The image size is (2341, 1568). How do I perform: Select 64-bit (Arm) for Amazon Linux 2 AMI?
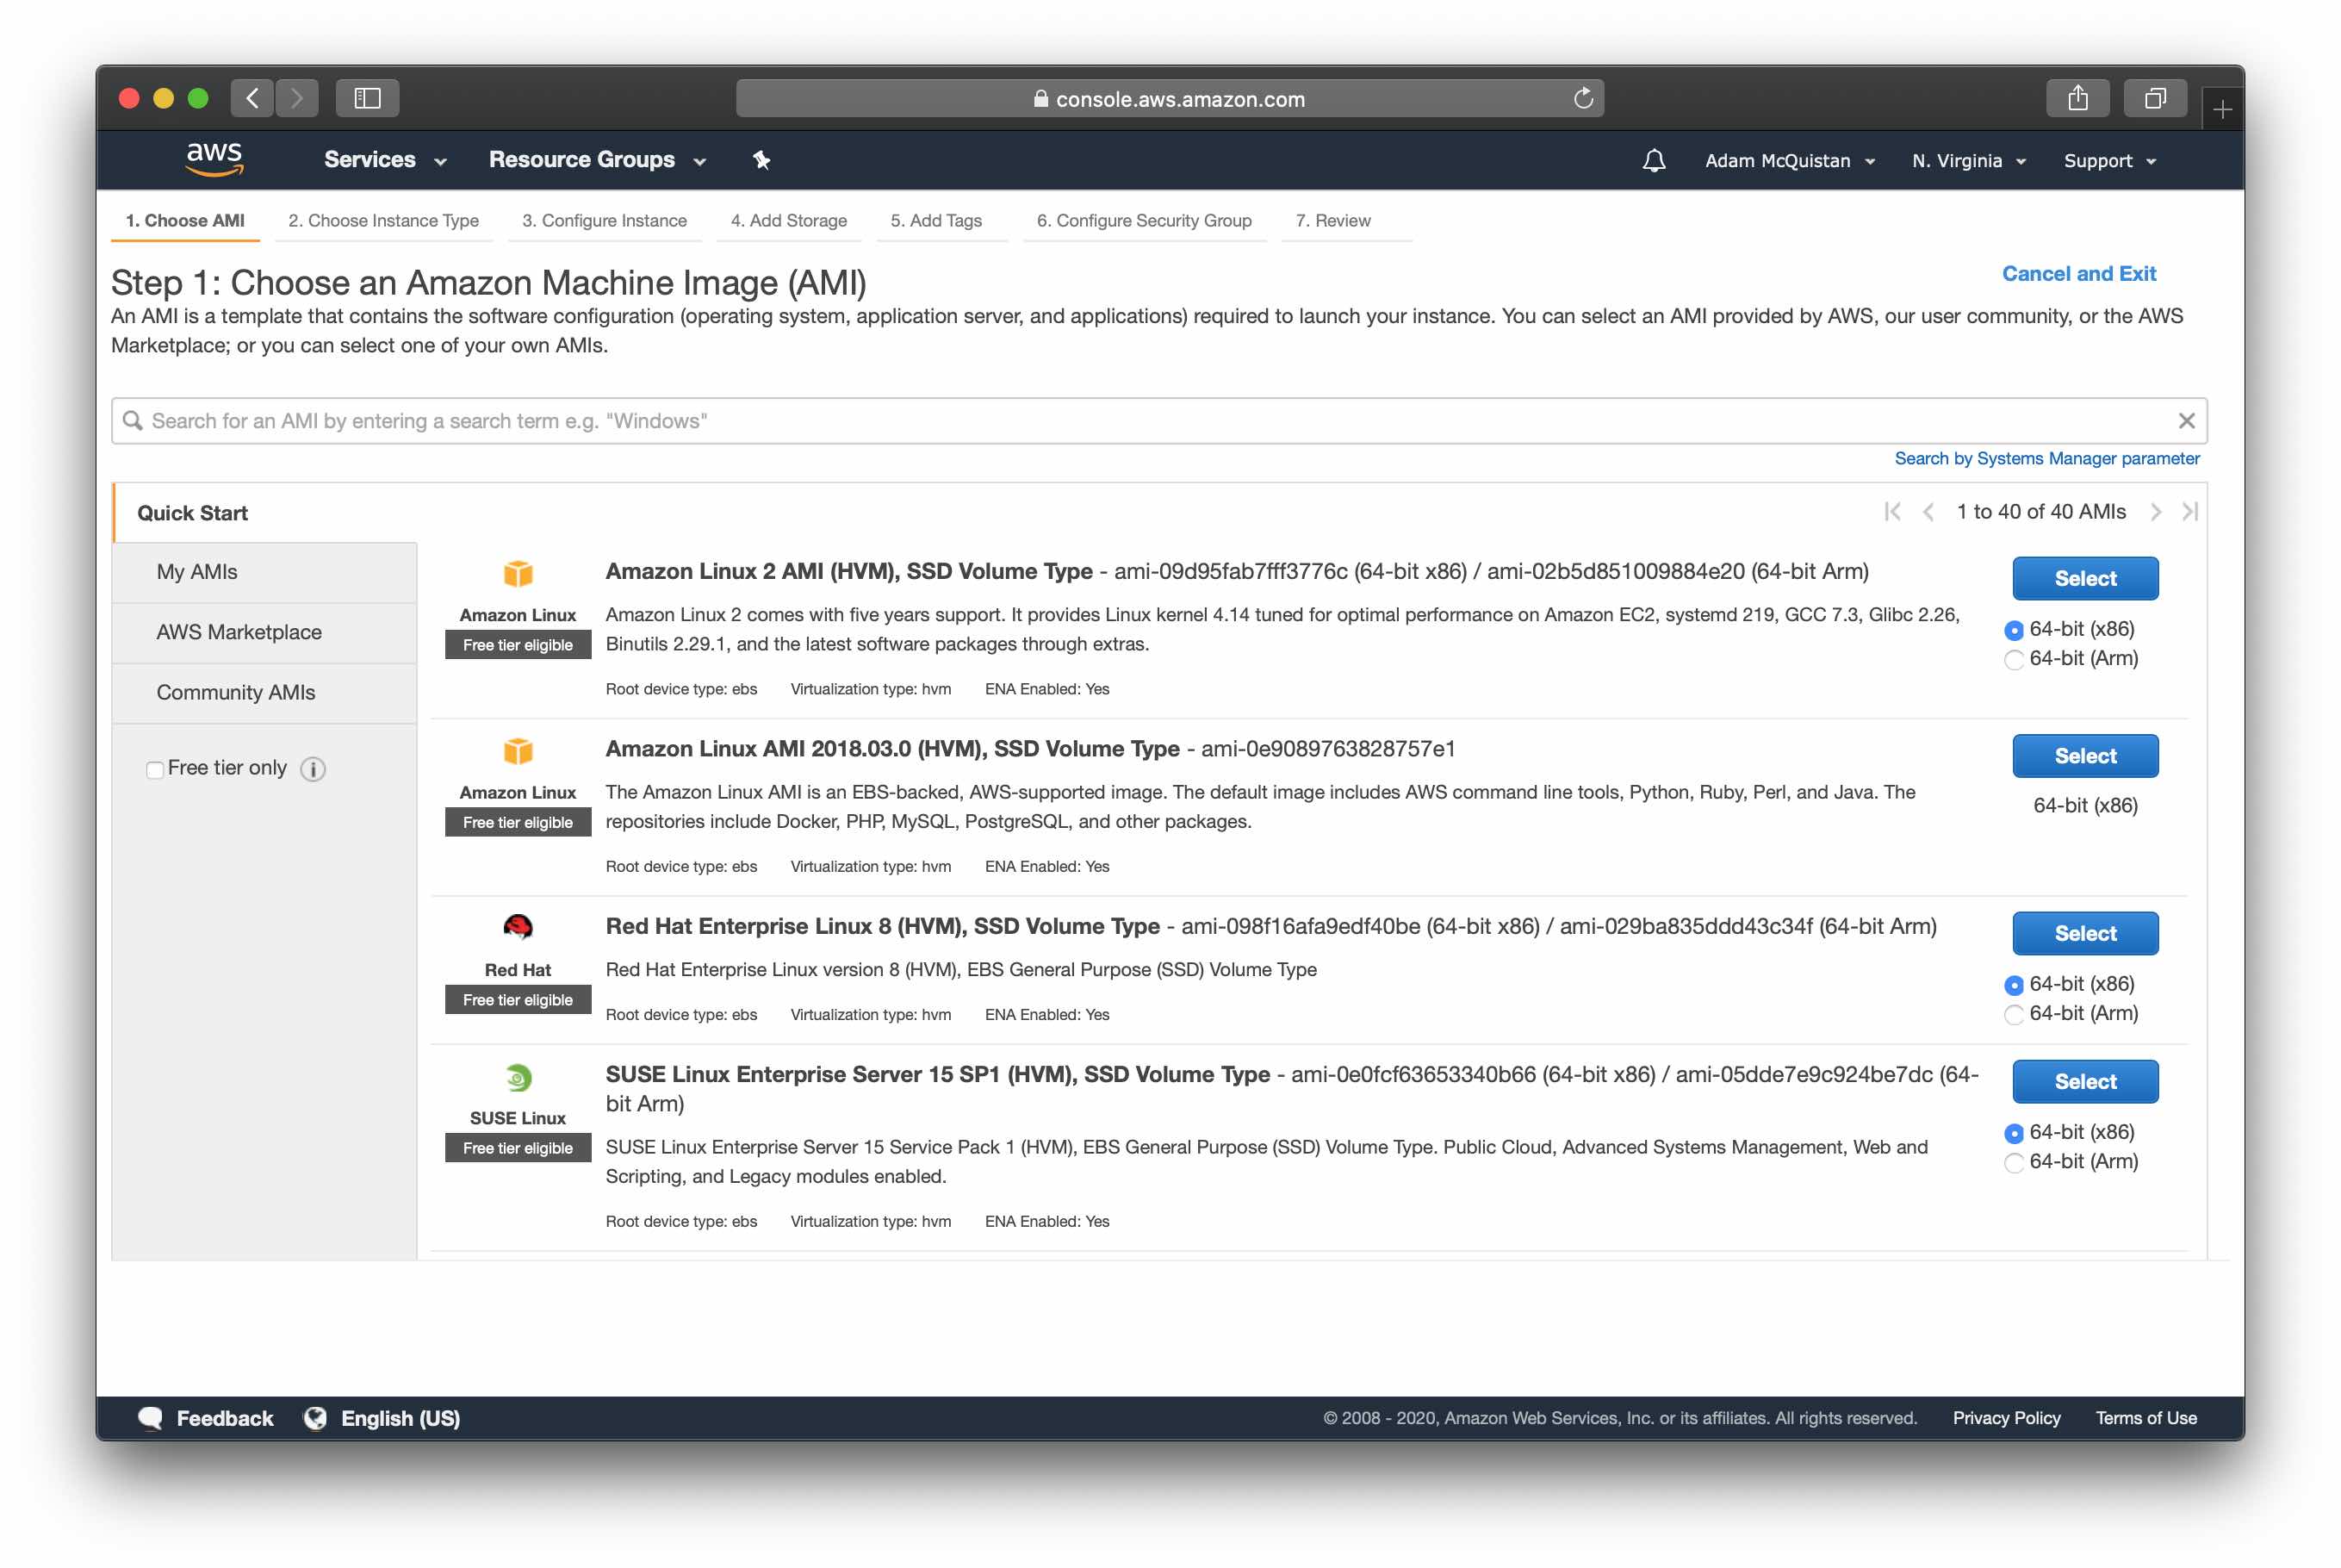pos(2015,660)
